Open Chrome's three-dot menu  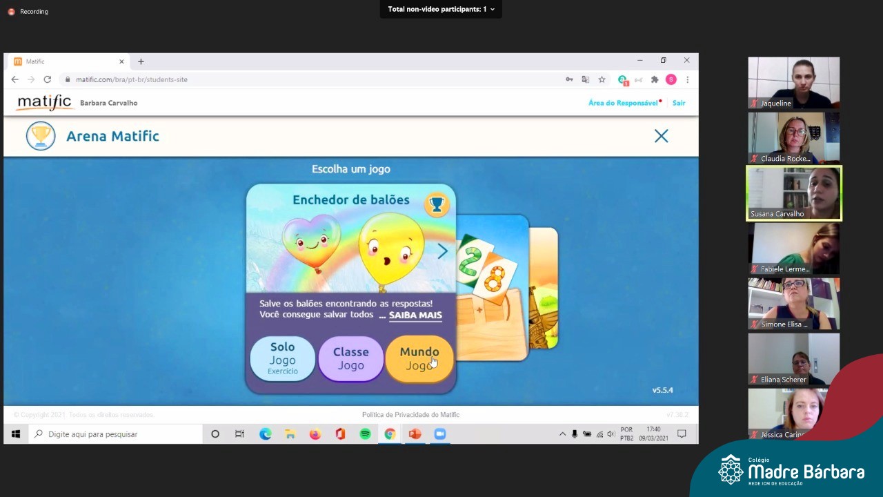(x=687, y=79)
